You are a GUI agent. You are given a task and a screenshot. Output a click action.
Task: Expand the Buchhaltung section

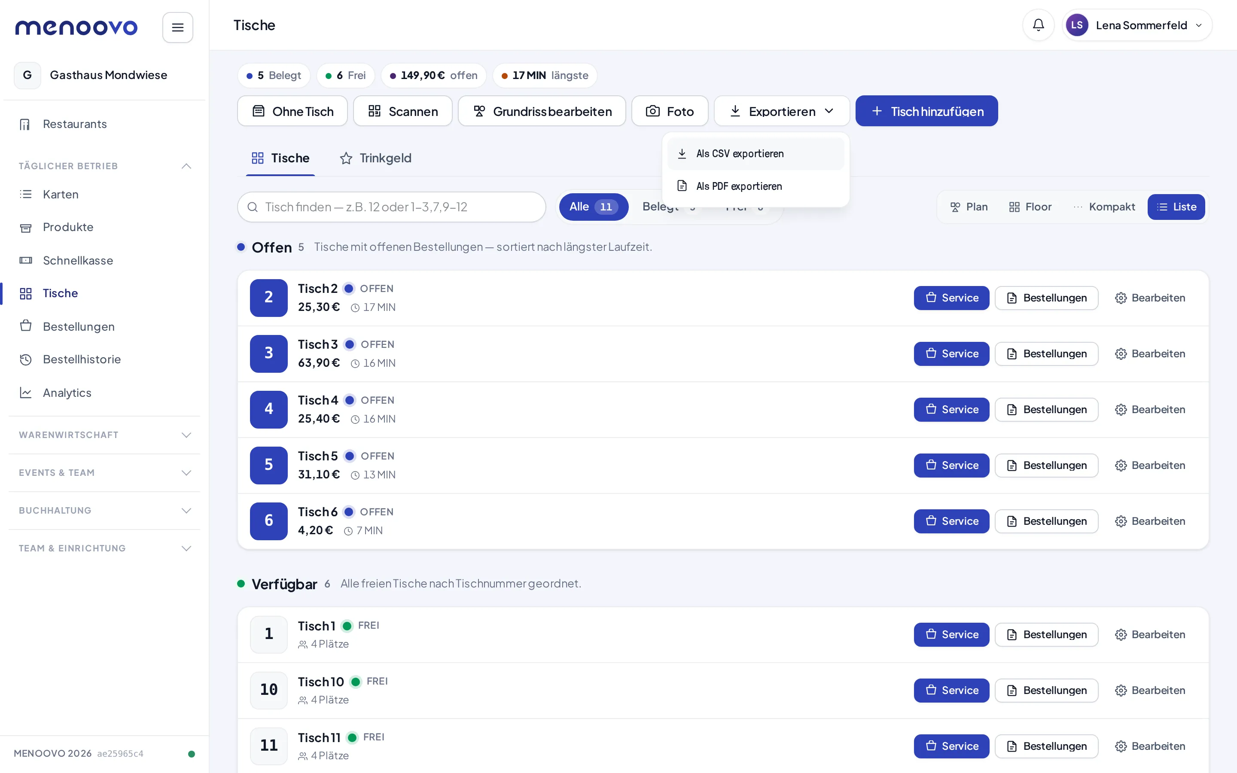pyautogui.click(x=104, y=511)
